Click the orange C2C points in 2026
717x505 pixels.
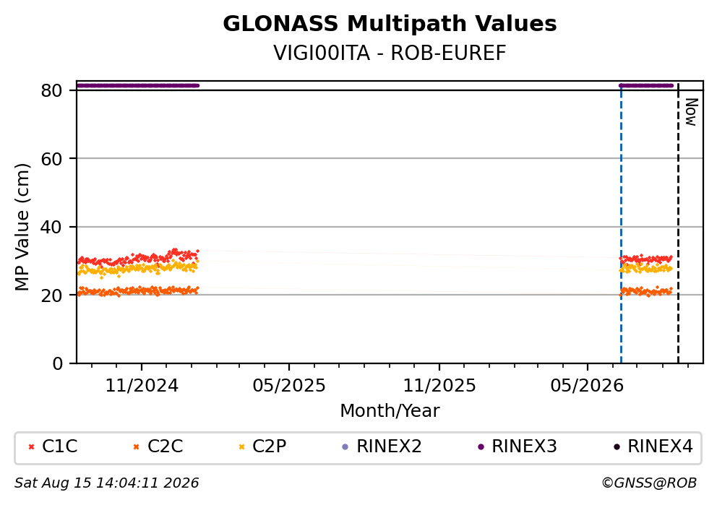click(x=645, y=291)
